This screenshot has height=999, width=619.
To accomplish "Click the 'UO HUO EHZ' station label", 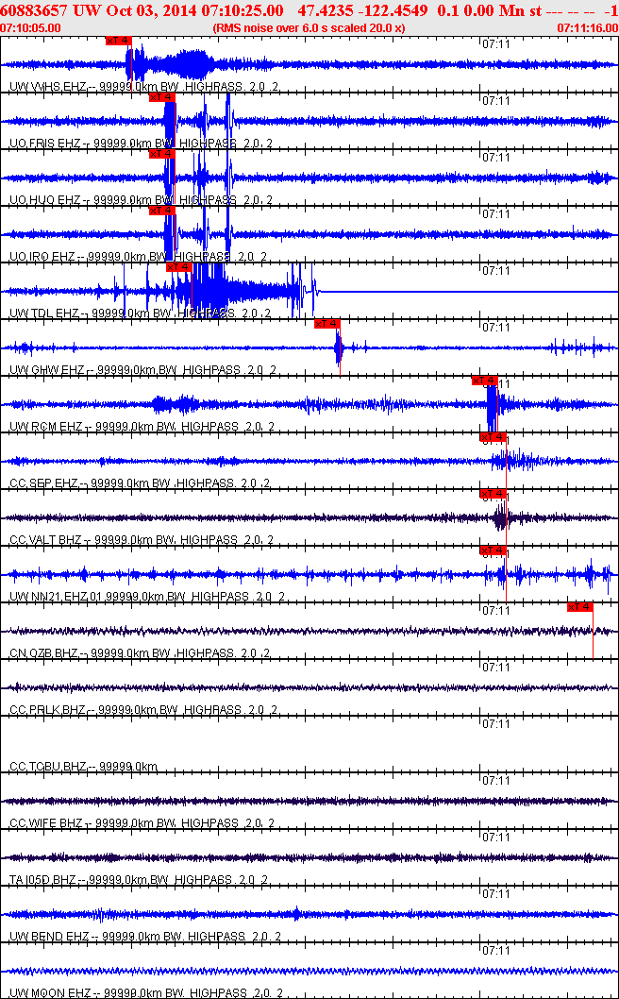I will [46, 200].
